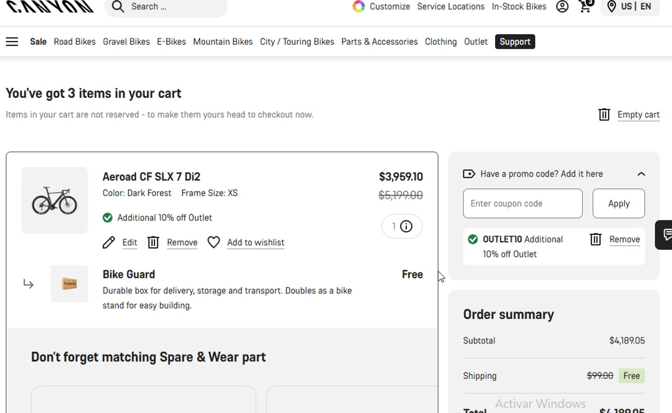672x413 pixels.
Task: Open the Customize link
Action: coord(390,6)
